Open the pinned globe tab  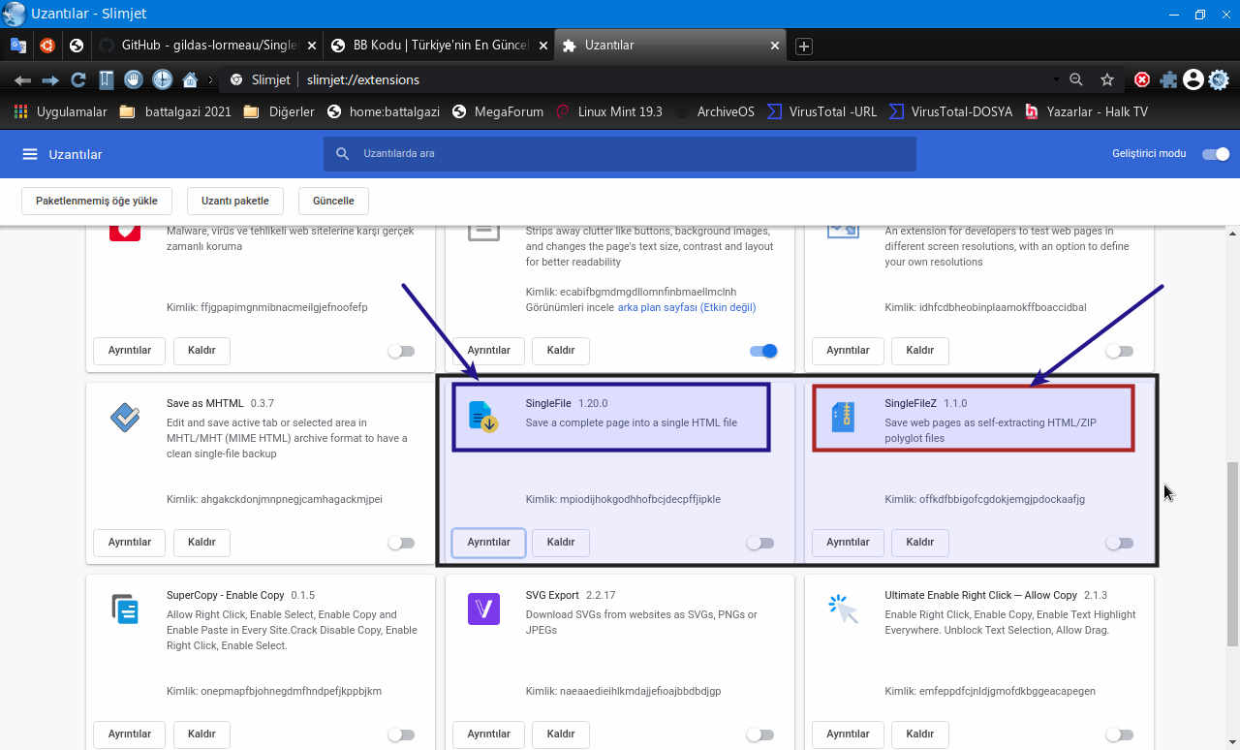(77, 45)
